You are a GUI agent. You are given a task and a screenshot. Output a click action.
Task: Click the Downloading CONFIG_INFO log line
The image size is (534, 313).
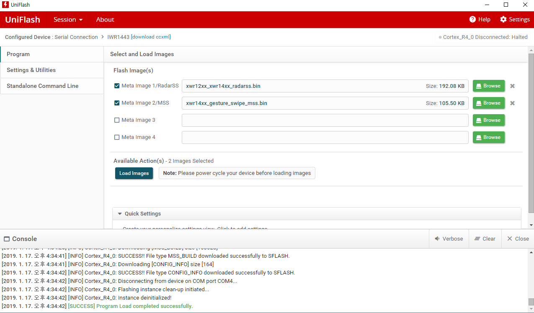click(x=107, y=264)
